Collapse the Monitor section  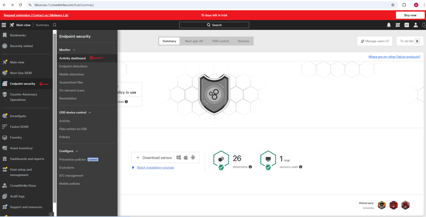[74, 50]
